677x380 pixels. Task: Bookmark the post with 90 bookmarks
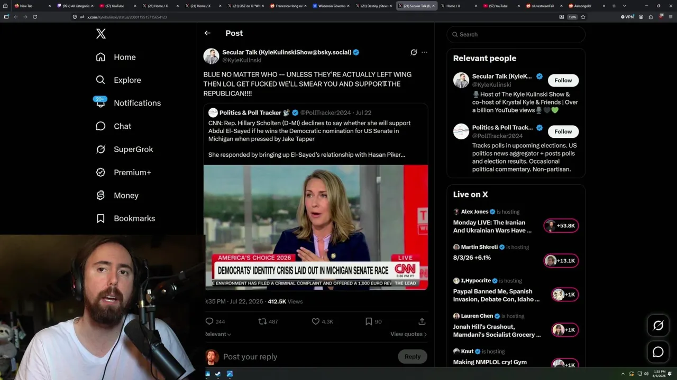pyautogui.click(x=369, y=321)
